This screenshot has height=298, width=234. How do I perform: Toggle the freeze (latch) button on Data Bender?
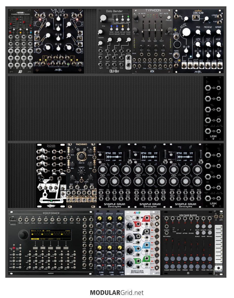128,29
